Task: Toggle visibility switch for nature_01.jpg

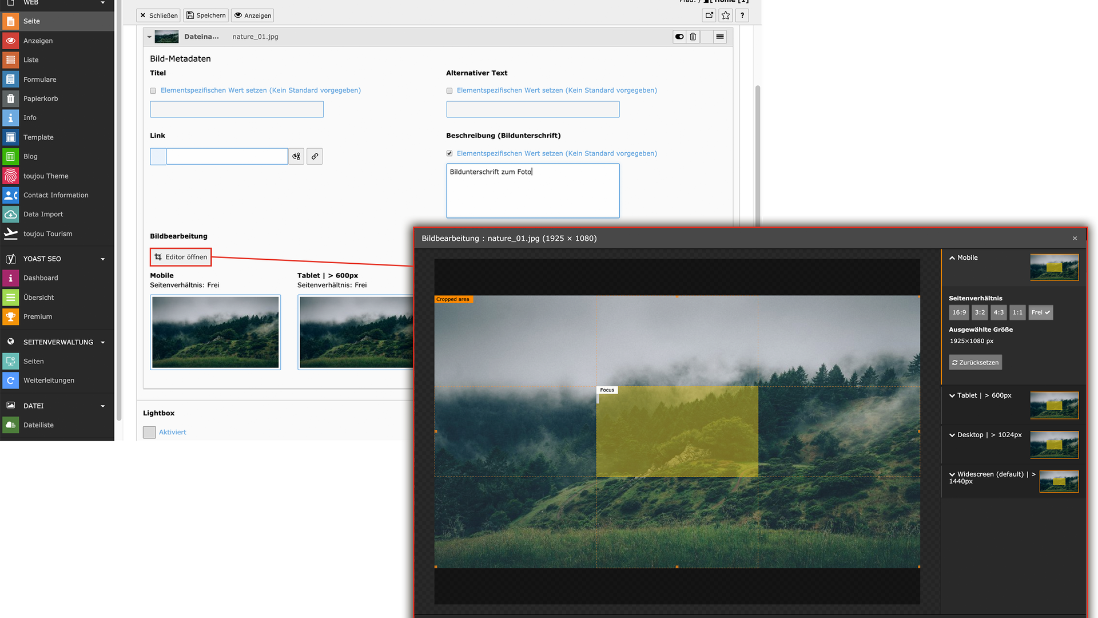Action: coord(679,37)
